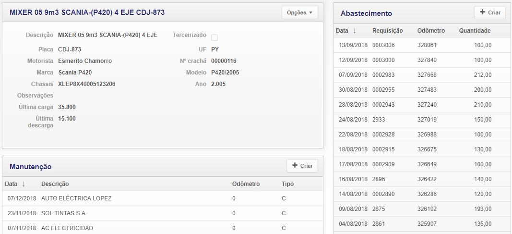Sort Abastecimento by Requisição column
The width and height of the screenshot is (512, 234).
point(387,31)
